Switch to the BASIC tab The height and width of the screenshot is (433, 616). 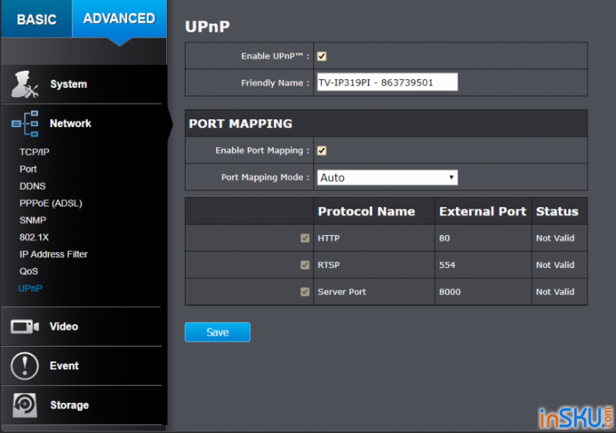pos(36,18)
